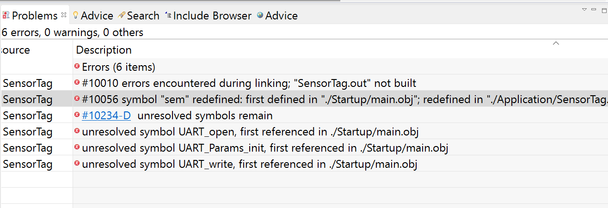Select the #10010 linking errors row

tap(304, 83)
